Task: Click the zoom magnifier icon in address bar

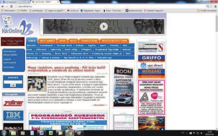Action: point(208,6)
